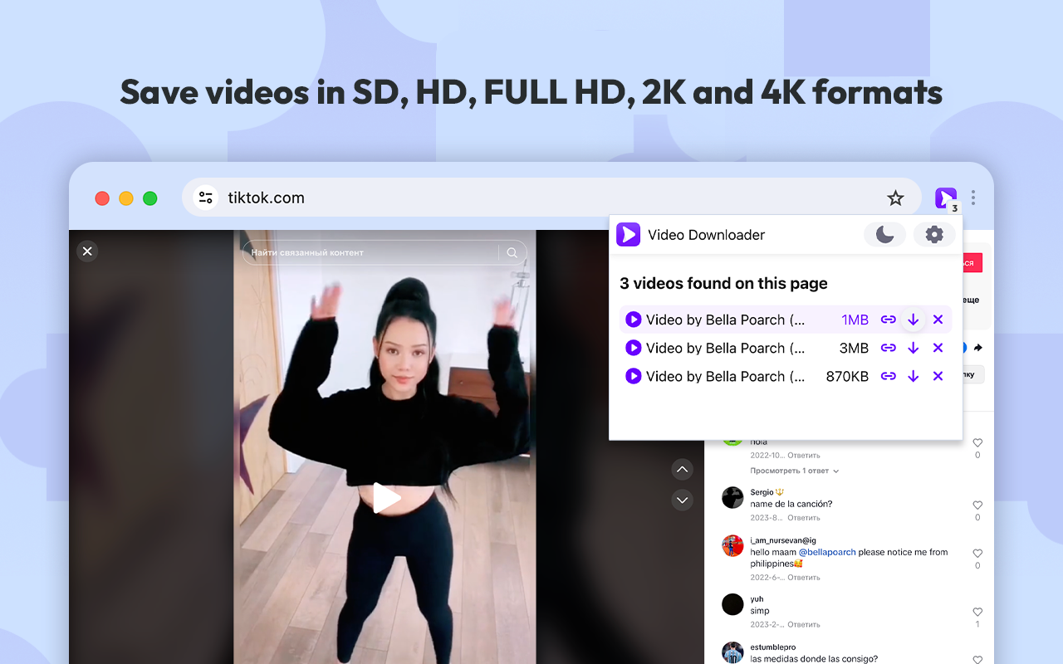Open i_am_nursevan@ig's profile avatar

point(732,545)
